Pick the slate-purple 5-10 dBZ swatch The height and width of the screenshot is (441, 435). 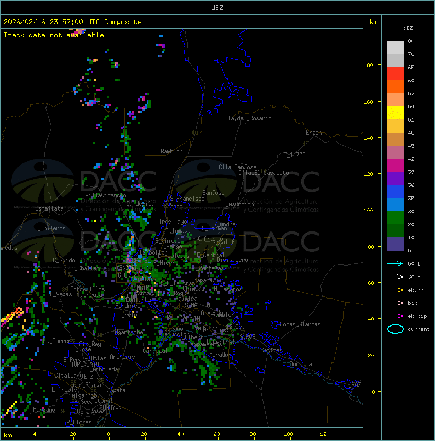tap(395, 244)
